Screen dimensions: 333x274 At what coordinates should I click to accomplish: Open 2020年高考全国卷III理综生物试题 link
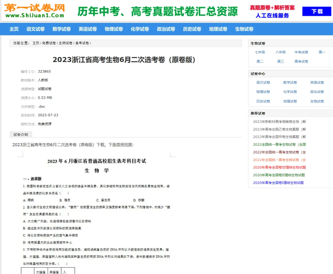(x=279, y=168)
